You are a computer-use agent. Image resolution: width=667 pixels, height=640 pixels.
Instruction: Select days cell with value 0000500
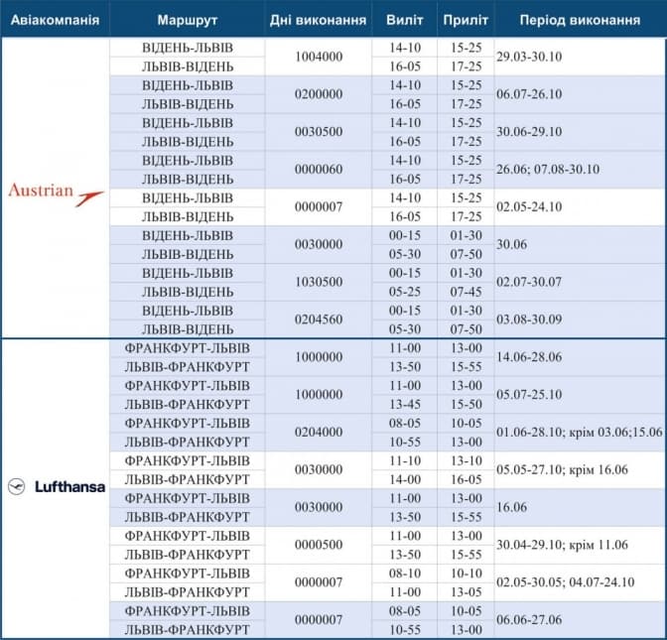pyautogui.click(x=319, y=545)
